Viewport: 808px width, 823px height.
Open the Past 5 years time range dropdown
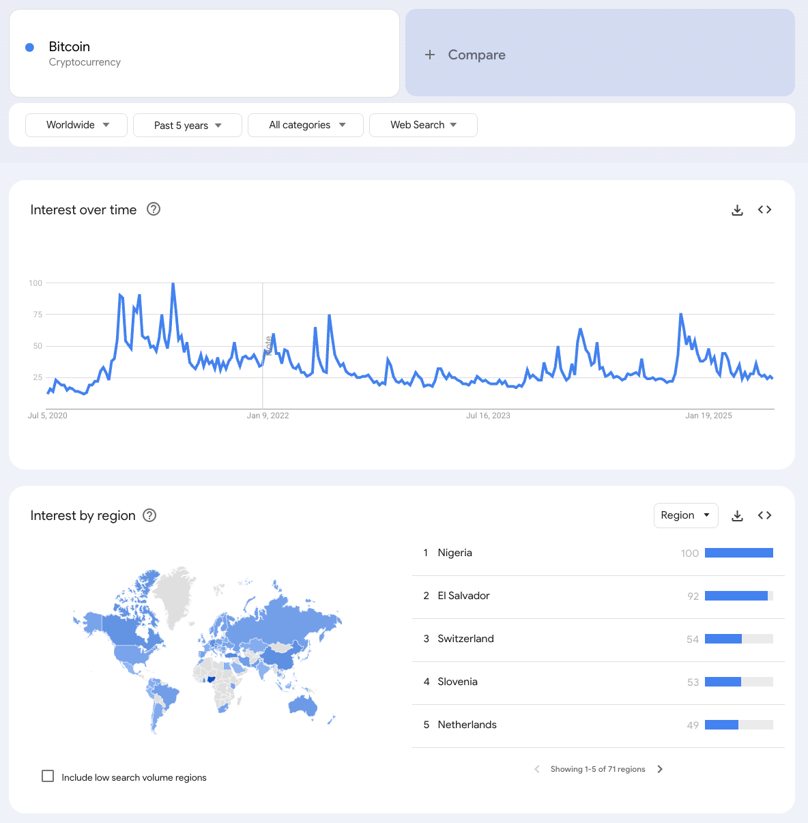click(x=188, y=126)
